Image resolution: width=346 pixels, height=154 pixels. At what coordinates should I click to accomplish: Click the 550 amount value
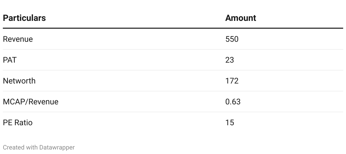(x=232, y=39)
